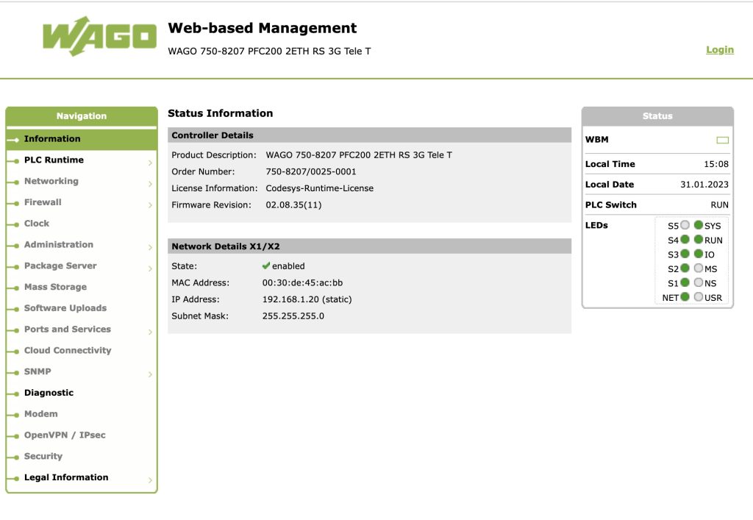The image size is (753, 520).
Task: Click the Login link
Action: [x=719, y=49]
